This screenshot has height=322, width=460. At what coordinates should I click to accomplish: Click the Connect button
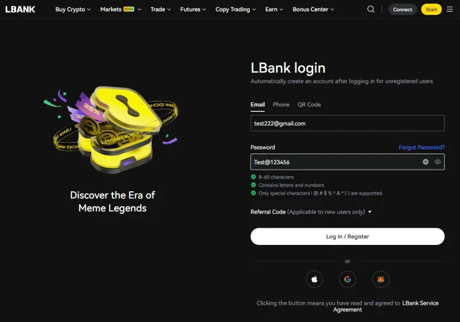(402, 10)
